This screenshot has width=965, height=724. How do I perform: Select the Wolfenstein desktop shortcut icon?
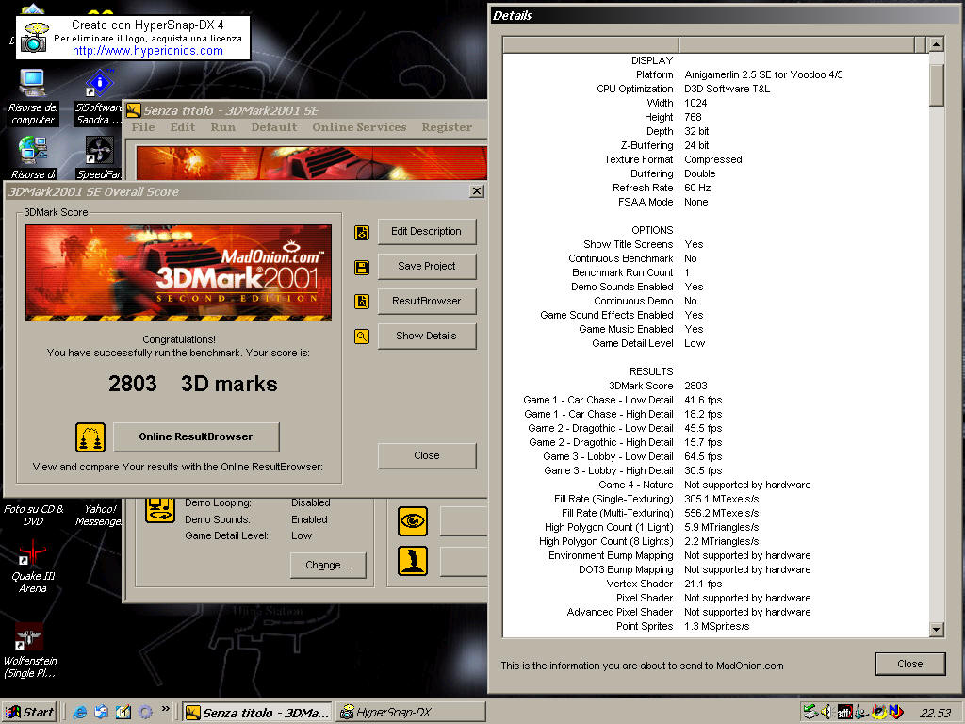click(29, 650)
